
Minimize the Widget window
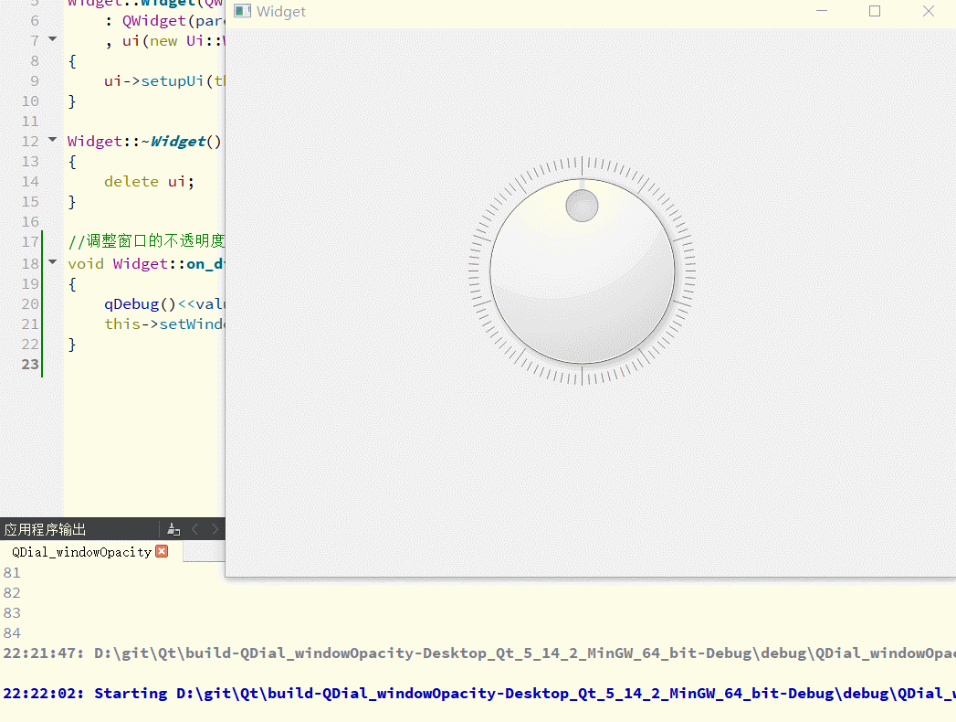(822, 11)
